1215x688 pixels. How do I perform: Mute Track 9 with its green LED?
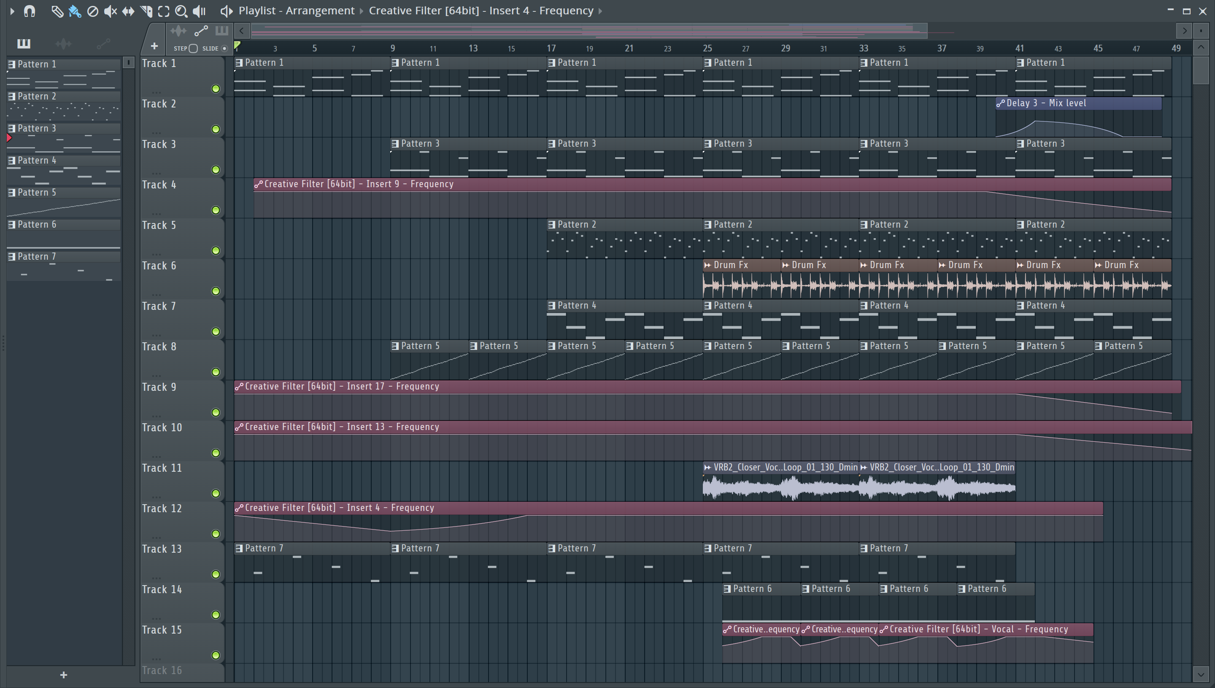point(216,413)
